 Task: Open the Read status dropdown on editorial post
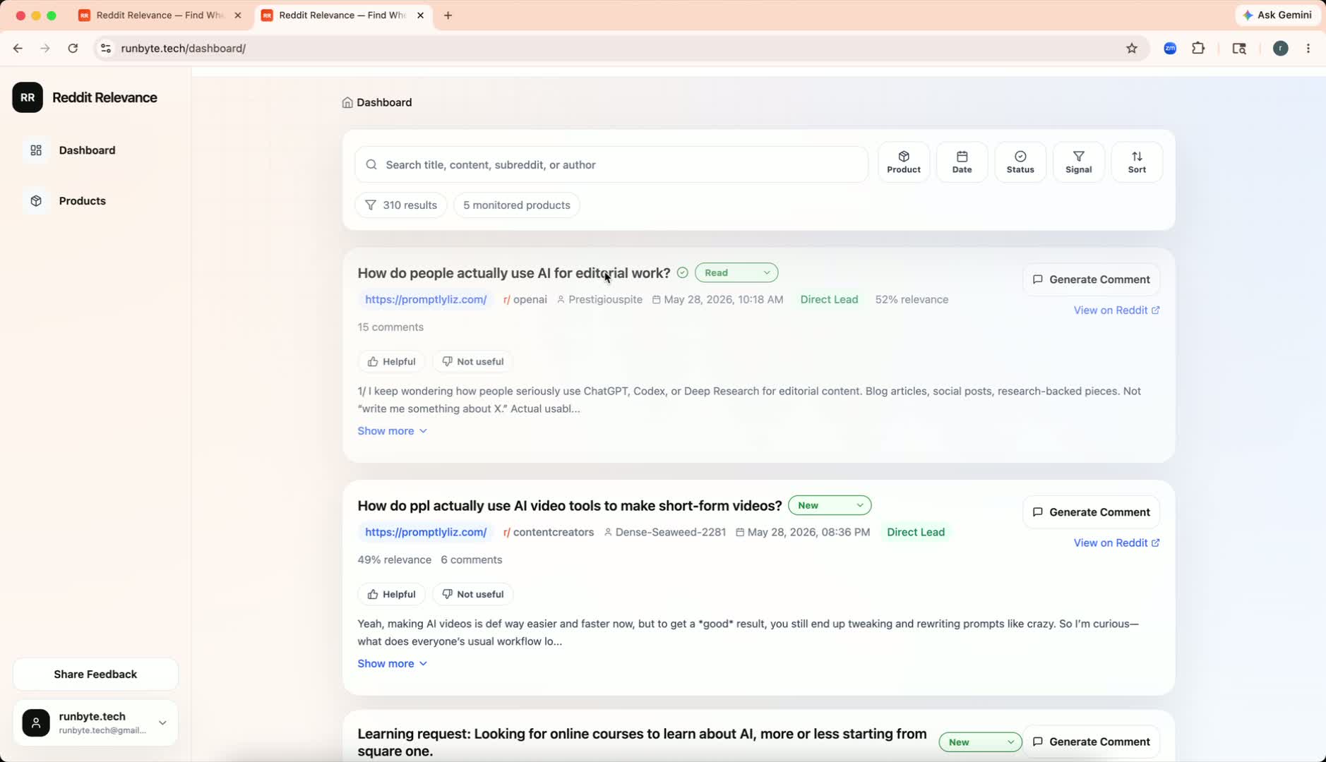[736, 273]
